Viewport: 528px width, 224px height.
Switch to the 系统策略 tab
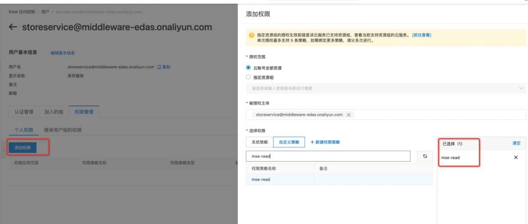coord(259,142)
